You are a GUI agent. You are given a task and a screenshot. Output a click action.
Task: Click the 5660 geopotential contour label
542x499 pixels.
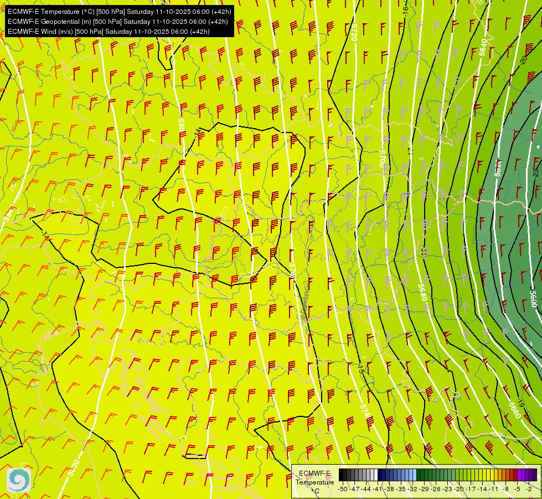click(514, 410)
